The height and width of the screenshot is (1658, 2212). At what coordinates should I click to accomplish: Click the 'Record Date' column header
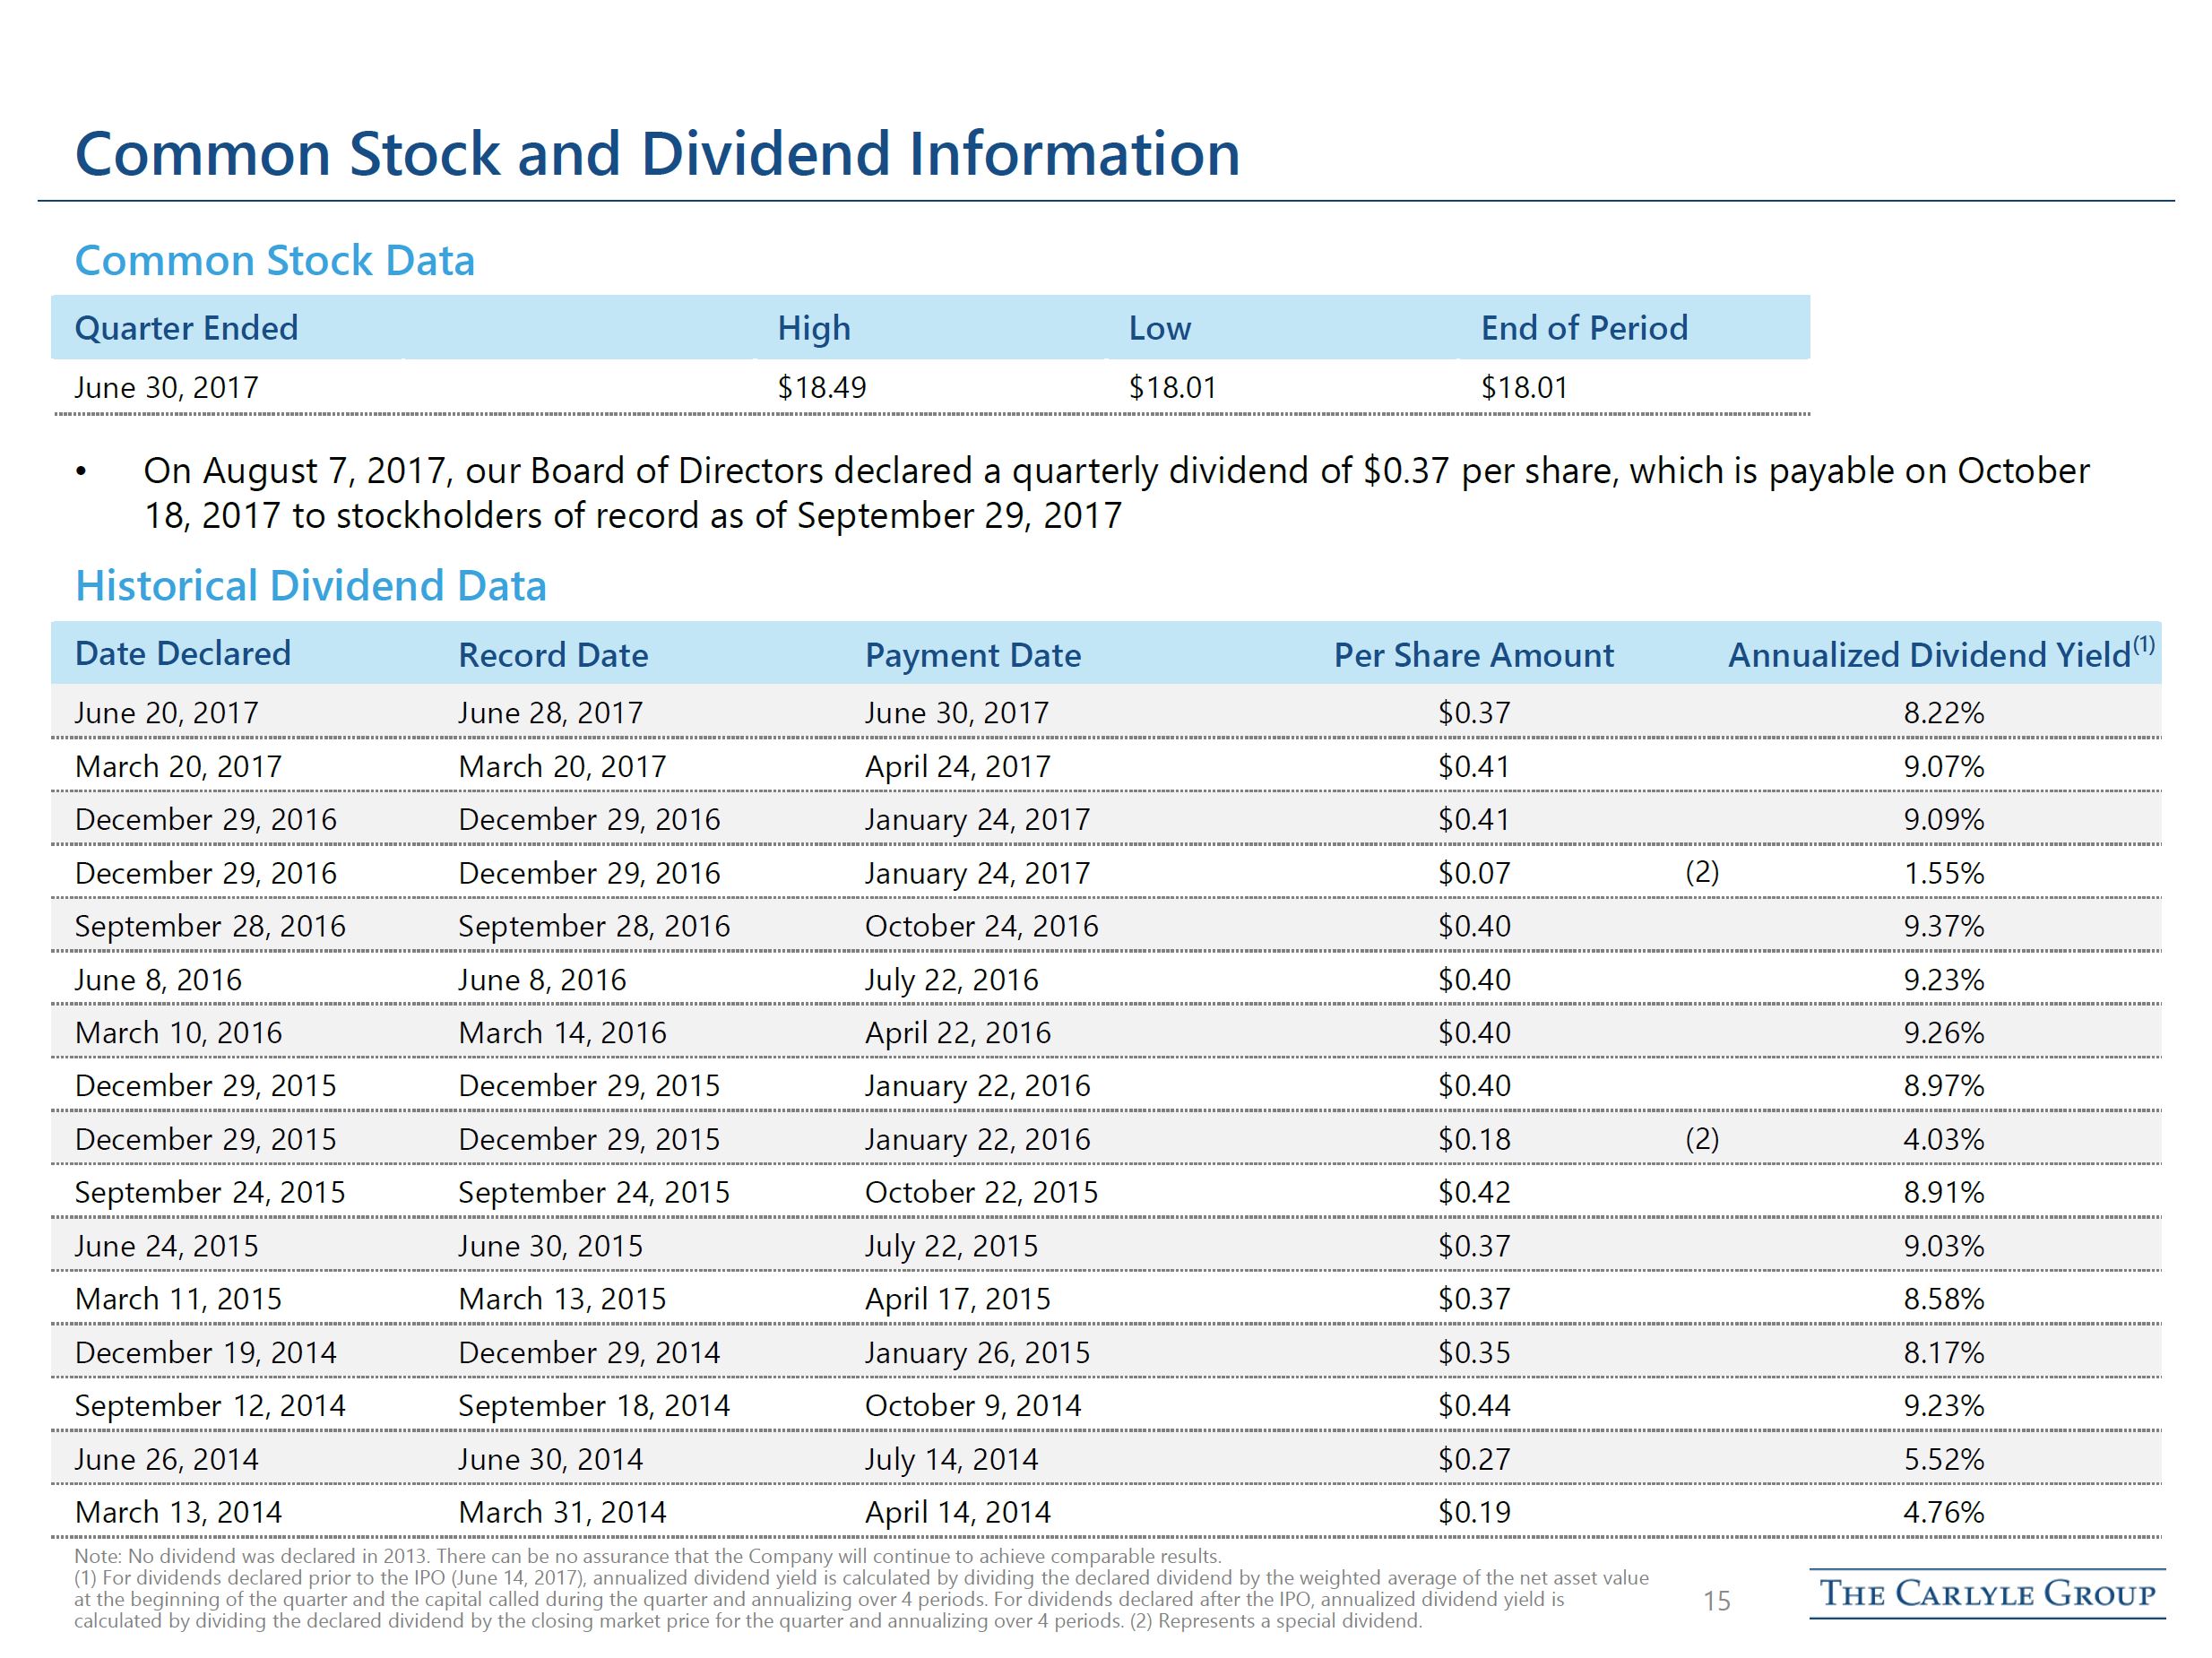coord(553,655)
